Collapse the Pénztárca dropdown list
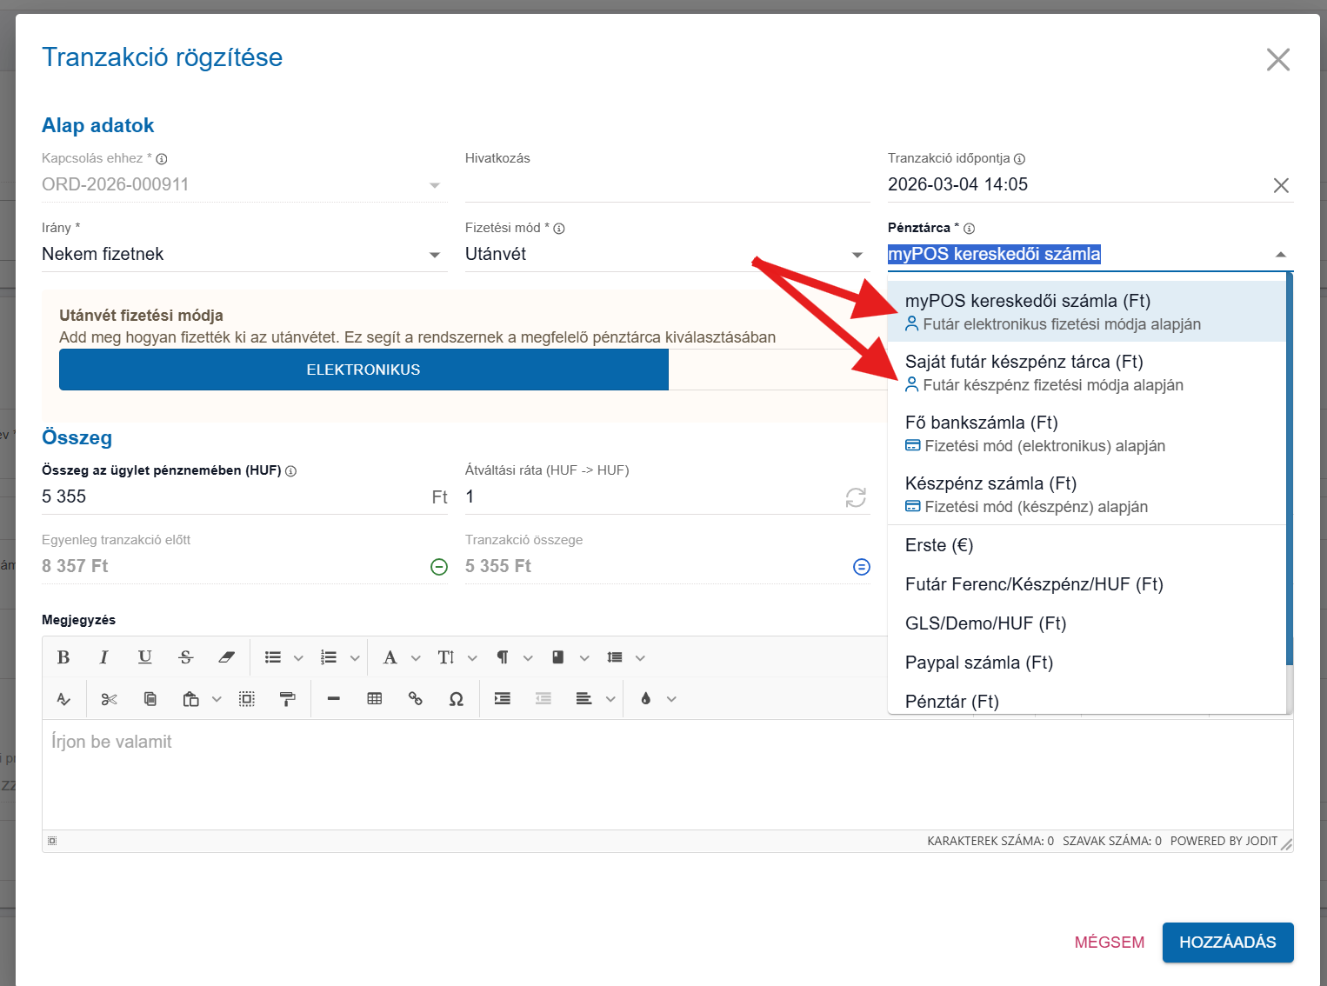 pyautogui.click(x=1280, y=255)
